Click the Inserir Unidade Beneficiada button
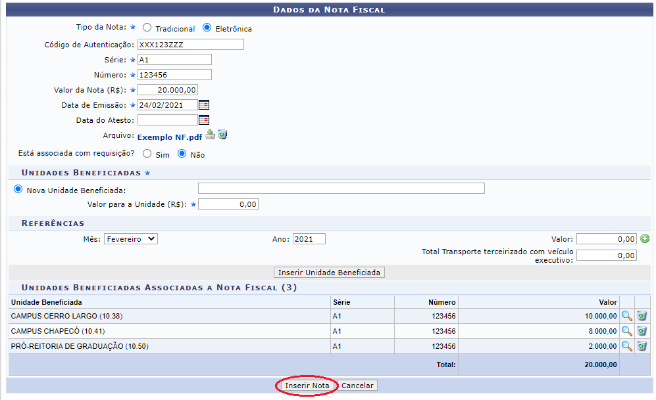Image resolution: width=656 pixels, height=400 pixels. point(329,272)
